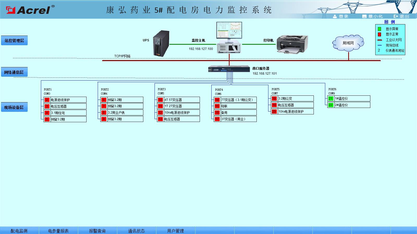Click the 退出 exit button
Image resolution: width=417 pixels, height=234 pixels.
tap(402, 16)
